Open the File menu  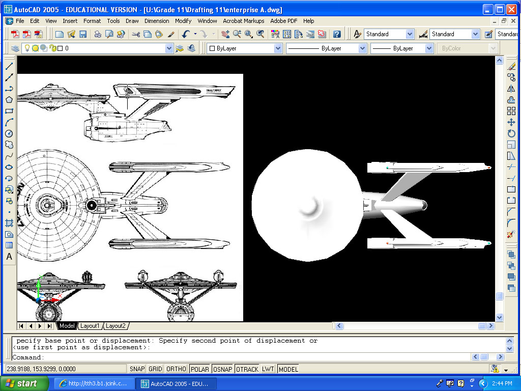point(20,21)
